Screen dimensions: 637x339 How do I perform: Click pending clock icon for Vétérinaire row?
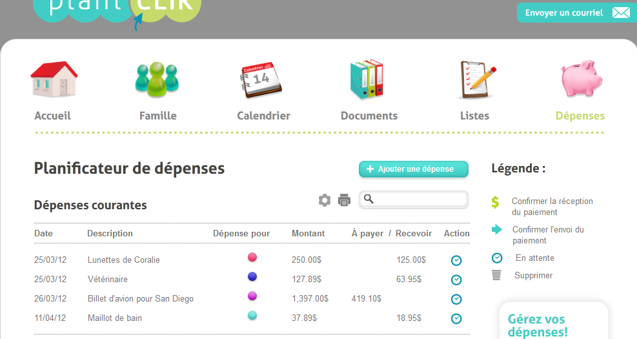tap(456, 280)
